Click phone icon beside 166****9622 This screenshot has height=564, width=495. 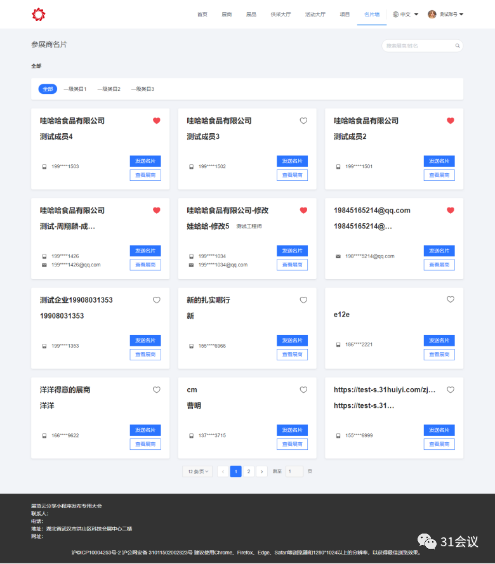44,436
